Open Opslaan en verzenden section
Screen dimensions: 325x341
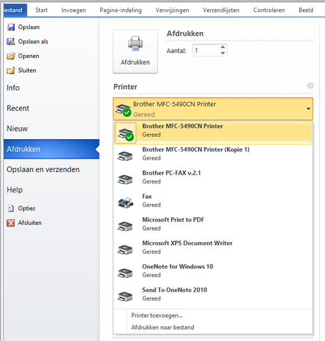click(43, 169)
